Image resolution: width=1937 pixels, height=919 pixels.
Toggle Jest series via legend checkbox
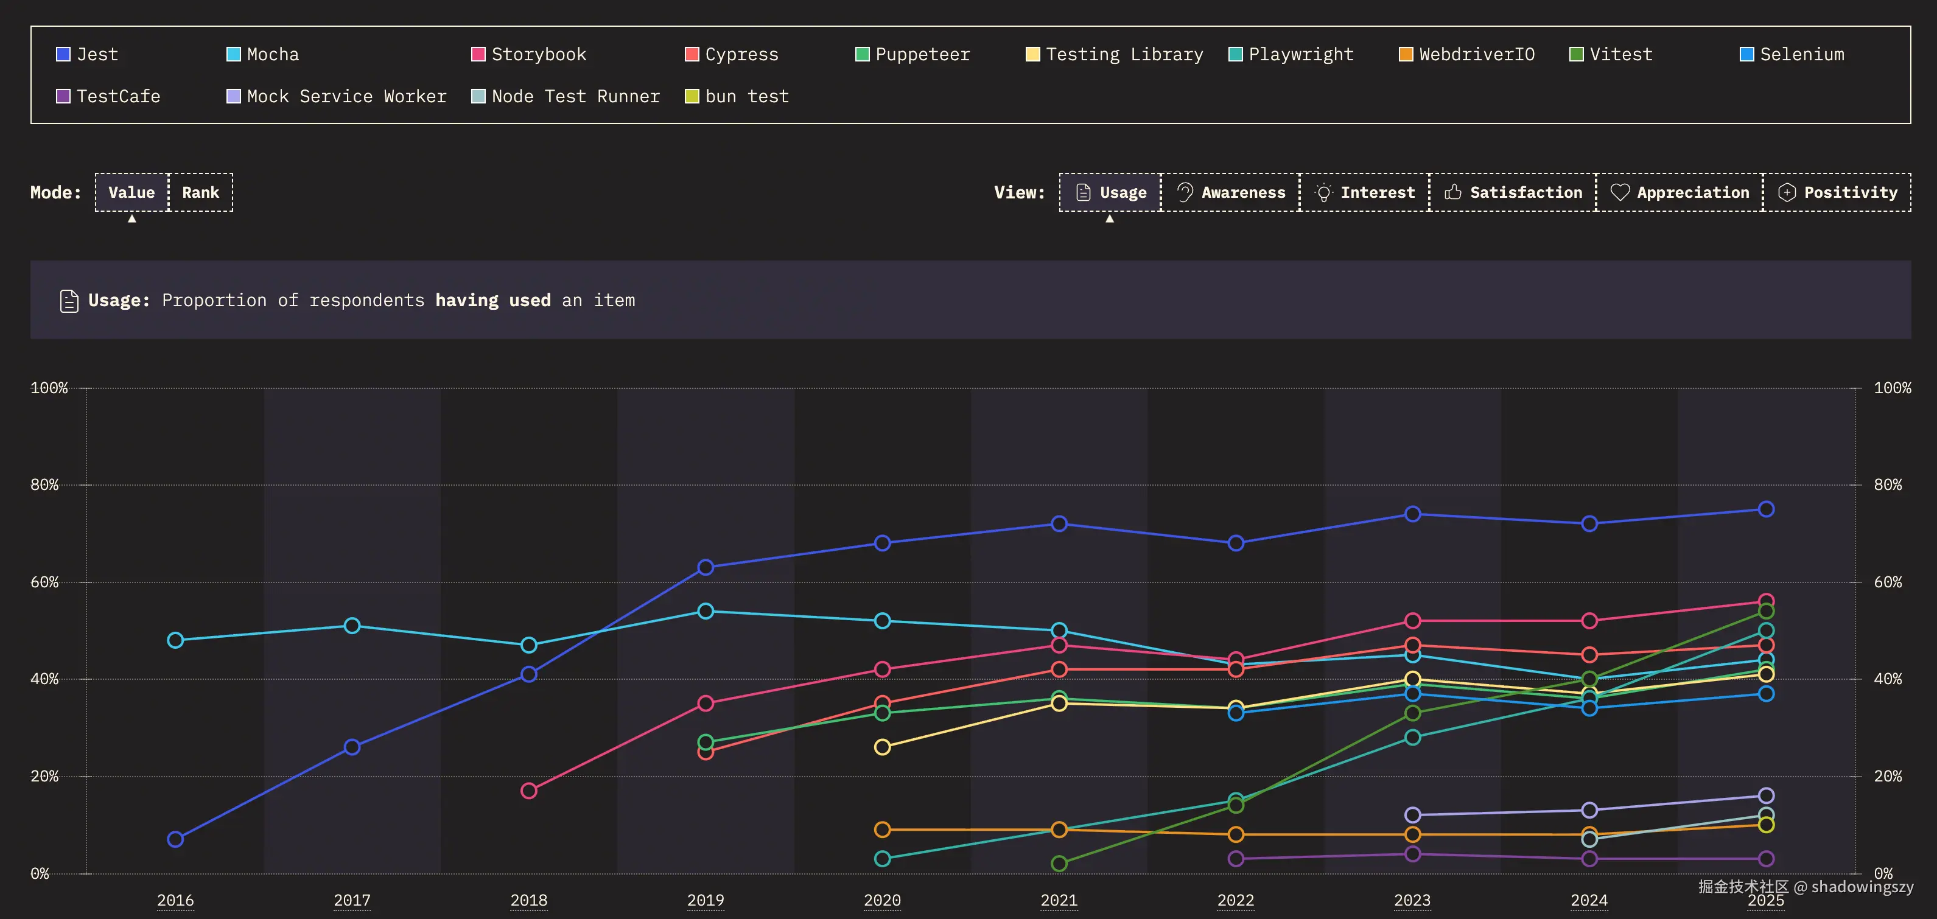coord(63,54)
